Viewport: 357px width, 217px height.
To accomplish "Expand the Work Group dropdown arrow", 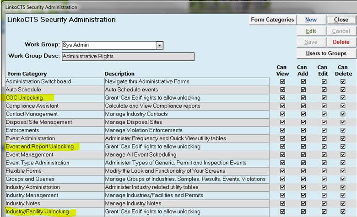I will (159, 45).
